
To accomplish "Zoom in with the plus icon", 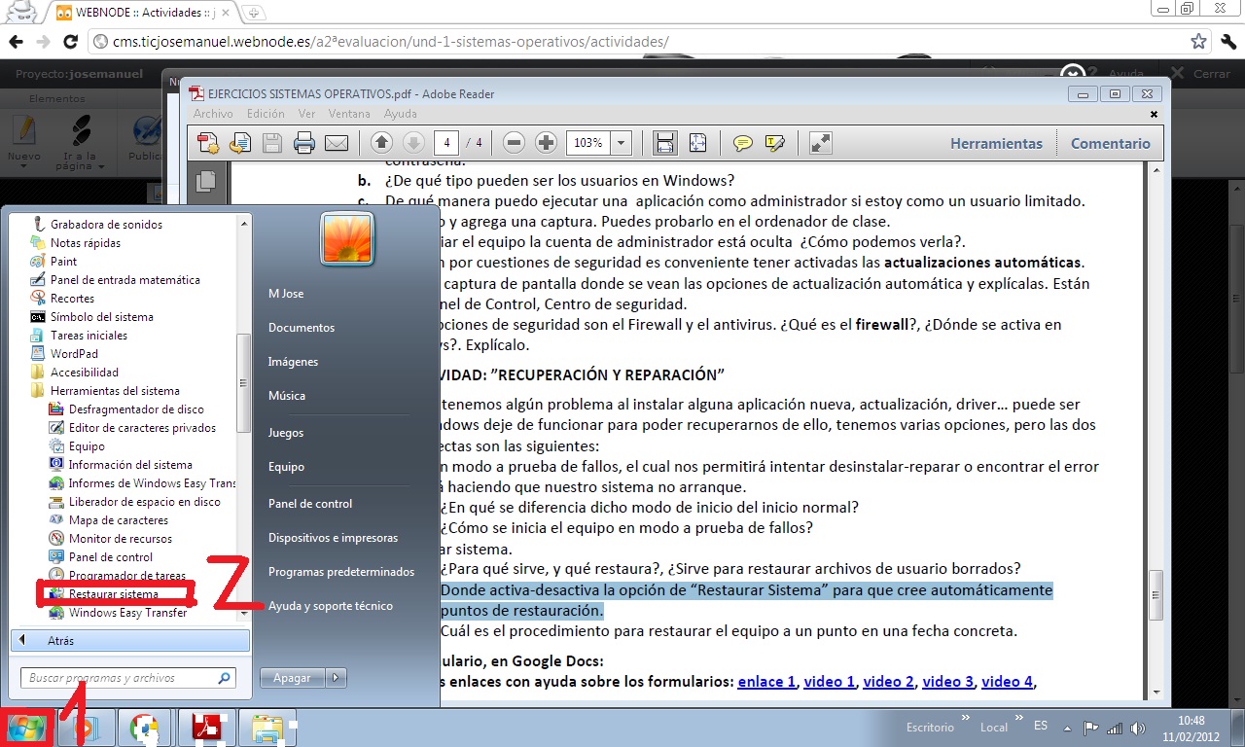I will pos(546,143).
